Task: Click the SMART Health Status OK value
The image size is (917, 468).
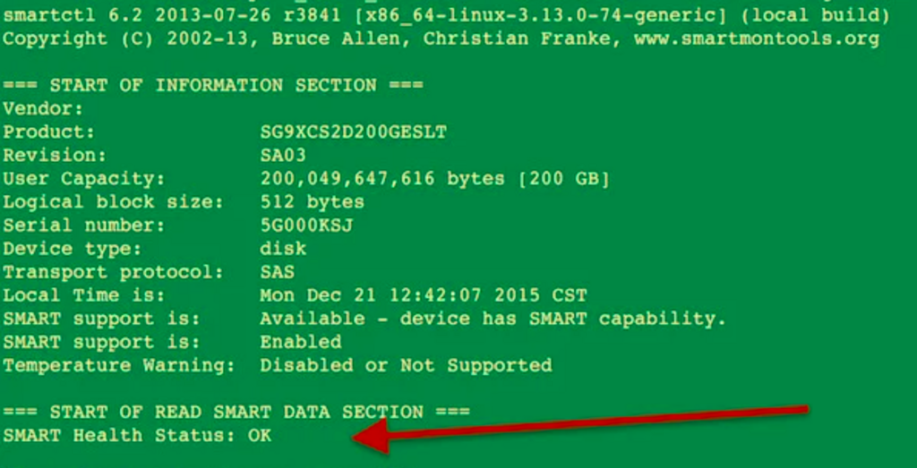Action: point(260,436)
